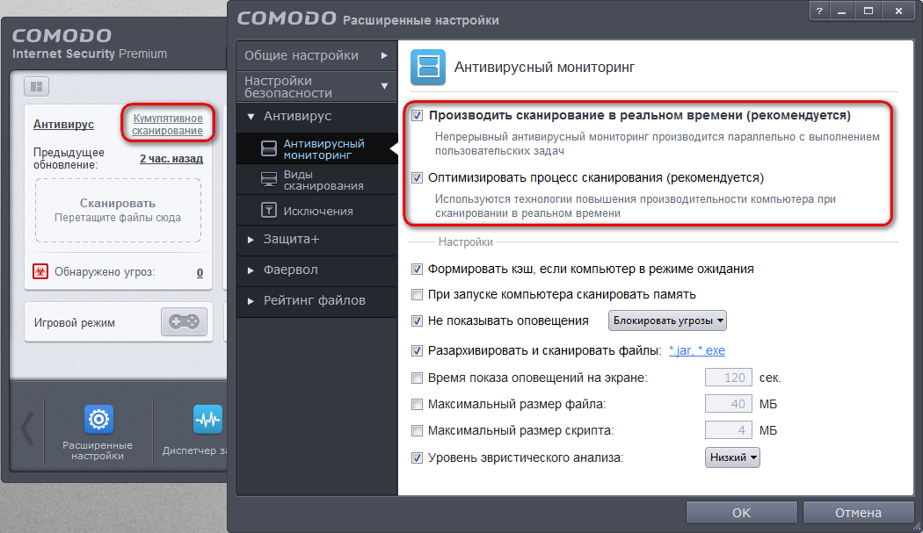The height and width of the screenshot is (533, 923).
Task: Click the max script size field showing 4
Action: 728,430
